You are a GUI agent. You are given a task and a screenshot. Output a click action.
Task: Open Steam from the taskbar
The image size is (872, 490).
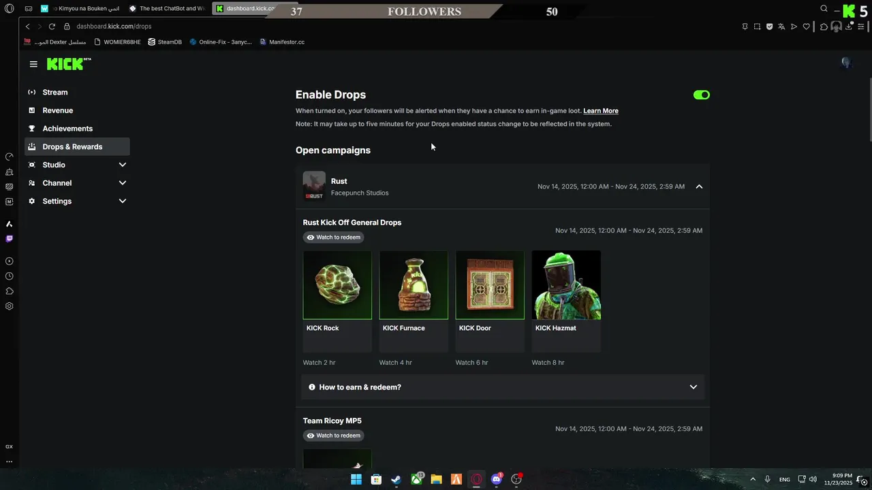point(396,479)
